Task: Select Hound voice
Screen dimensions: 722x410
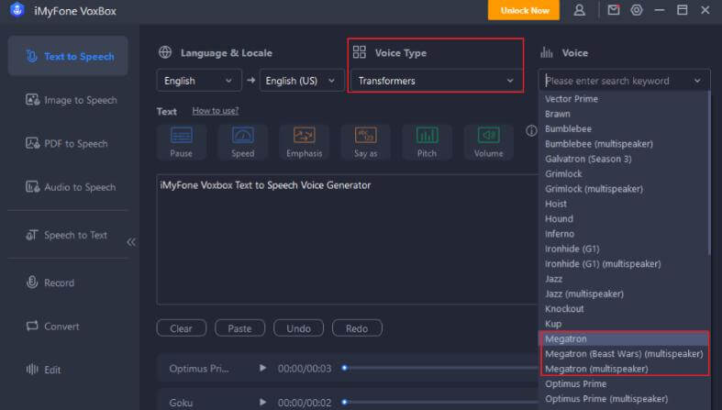Action: click(x=624, y=218)
